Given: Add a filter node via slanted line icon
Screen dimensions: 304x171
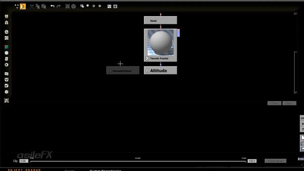Looking at the screenshot, I should [7, 59].
